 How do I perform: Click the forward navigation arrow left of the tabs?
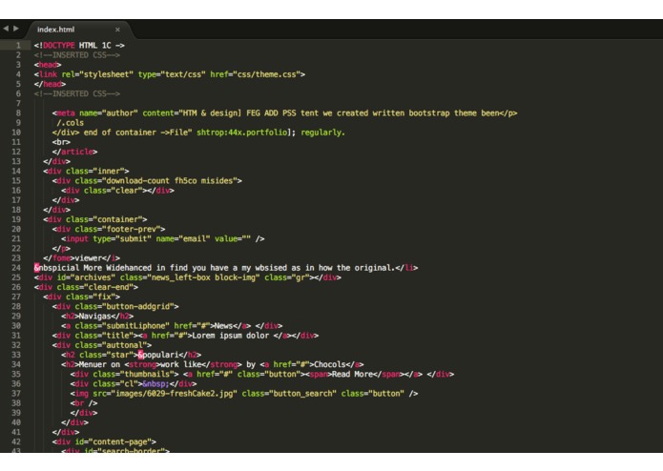[16, 29]
